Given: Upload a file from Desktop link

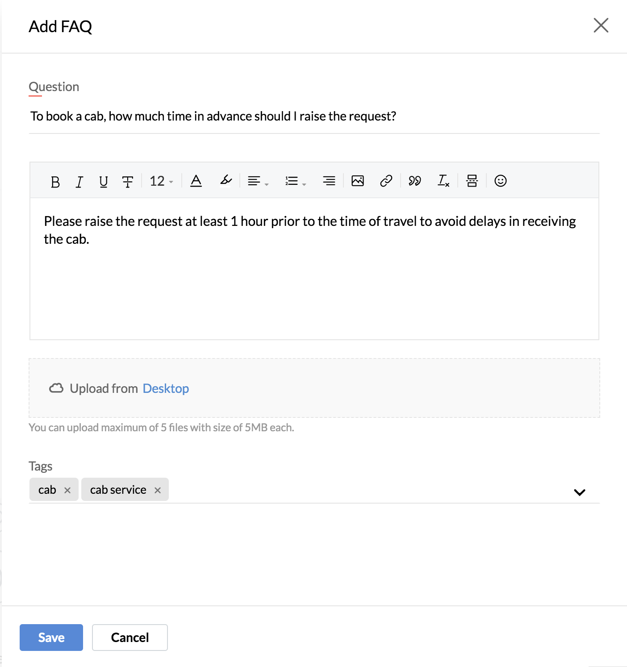Looking at the screenshot, I should 166,388.
